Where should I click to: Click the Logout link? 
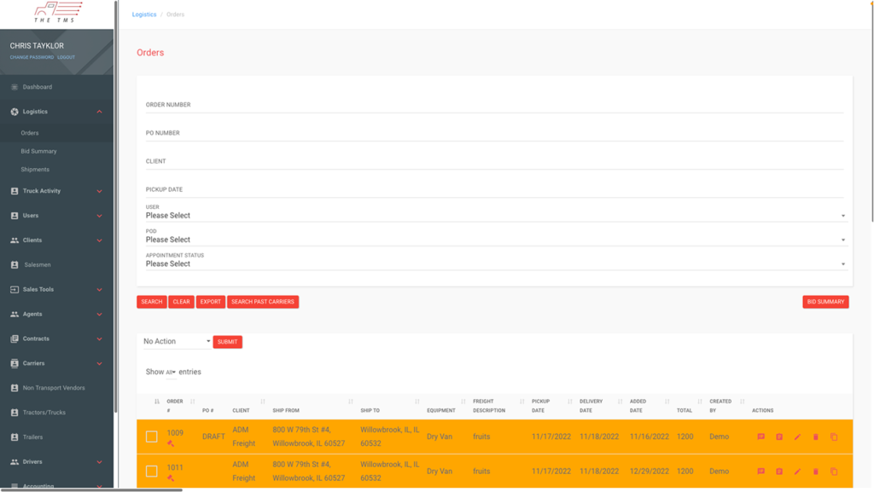(66, 57)
